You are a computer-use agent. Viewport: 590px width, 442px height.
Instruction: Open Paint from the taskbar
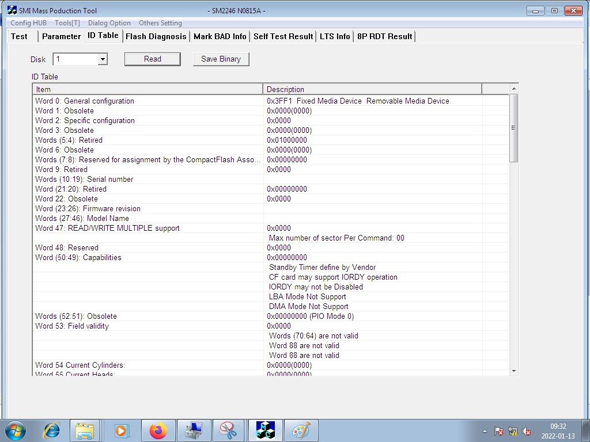click(301, 430)
